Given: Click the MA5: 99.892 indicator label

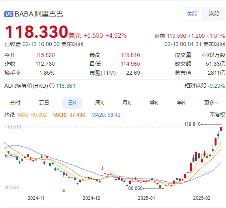Looking at the screenshot, I should 32,115.
